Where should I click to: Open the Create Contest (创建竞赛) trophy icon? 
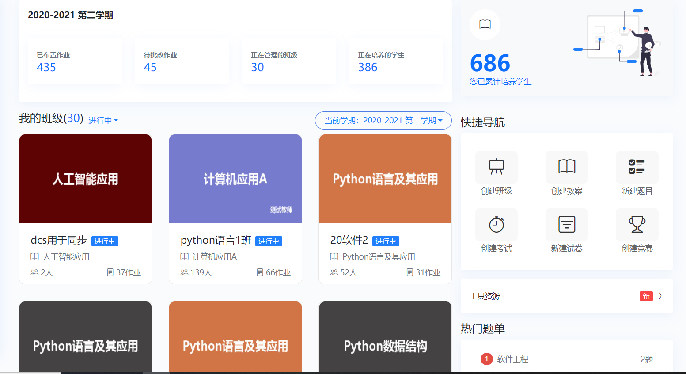[x=637, y=224]
